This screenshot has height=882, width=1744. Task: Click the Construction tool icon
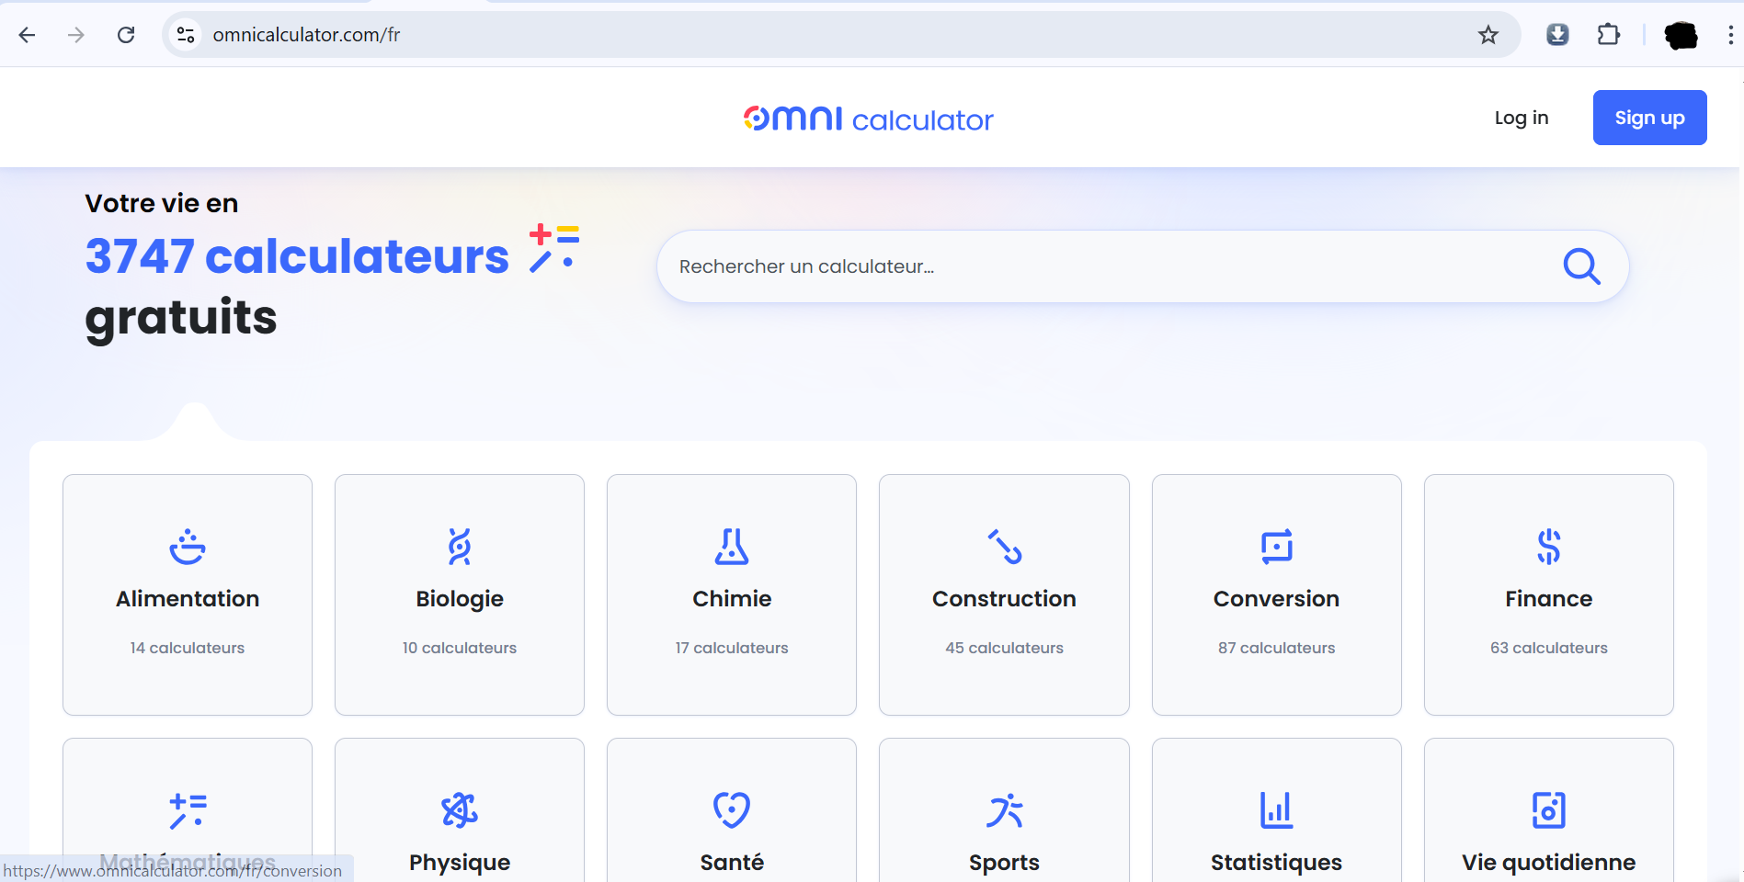point(1004,547)
